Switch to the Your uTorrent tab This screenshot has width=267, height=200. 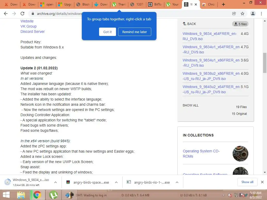point(173,4)
